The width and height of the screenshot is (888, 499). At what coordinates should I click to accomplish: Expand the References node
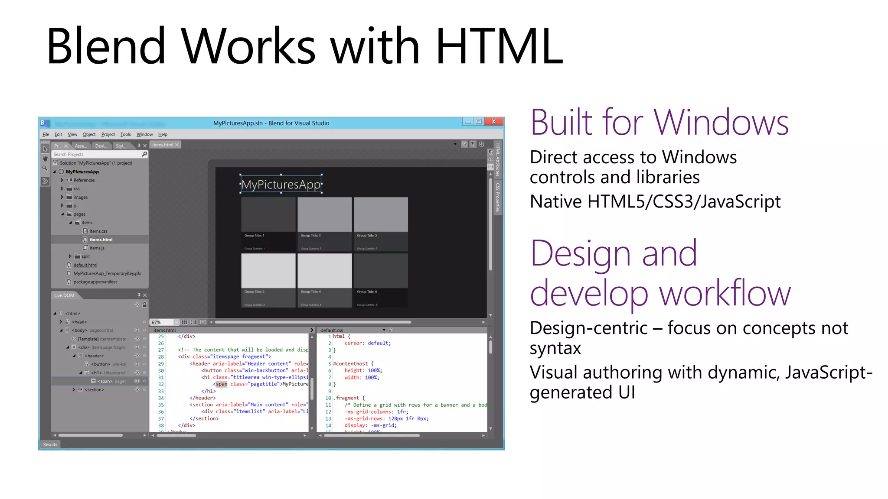tap(62, 180)
